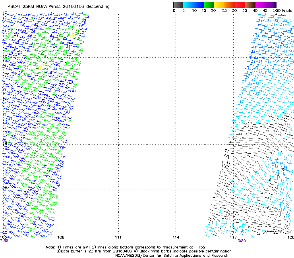Click the legend label '25'

(224, 11)
